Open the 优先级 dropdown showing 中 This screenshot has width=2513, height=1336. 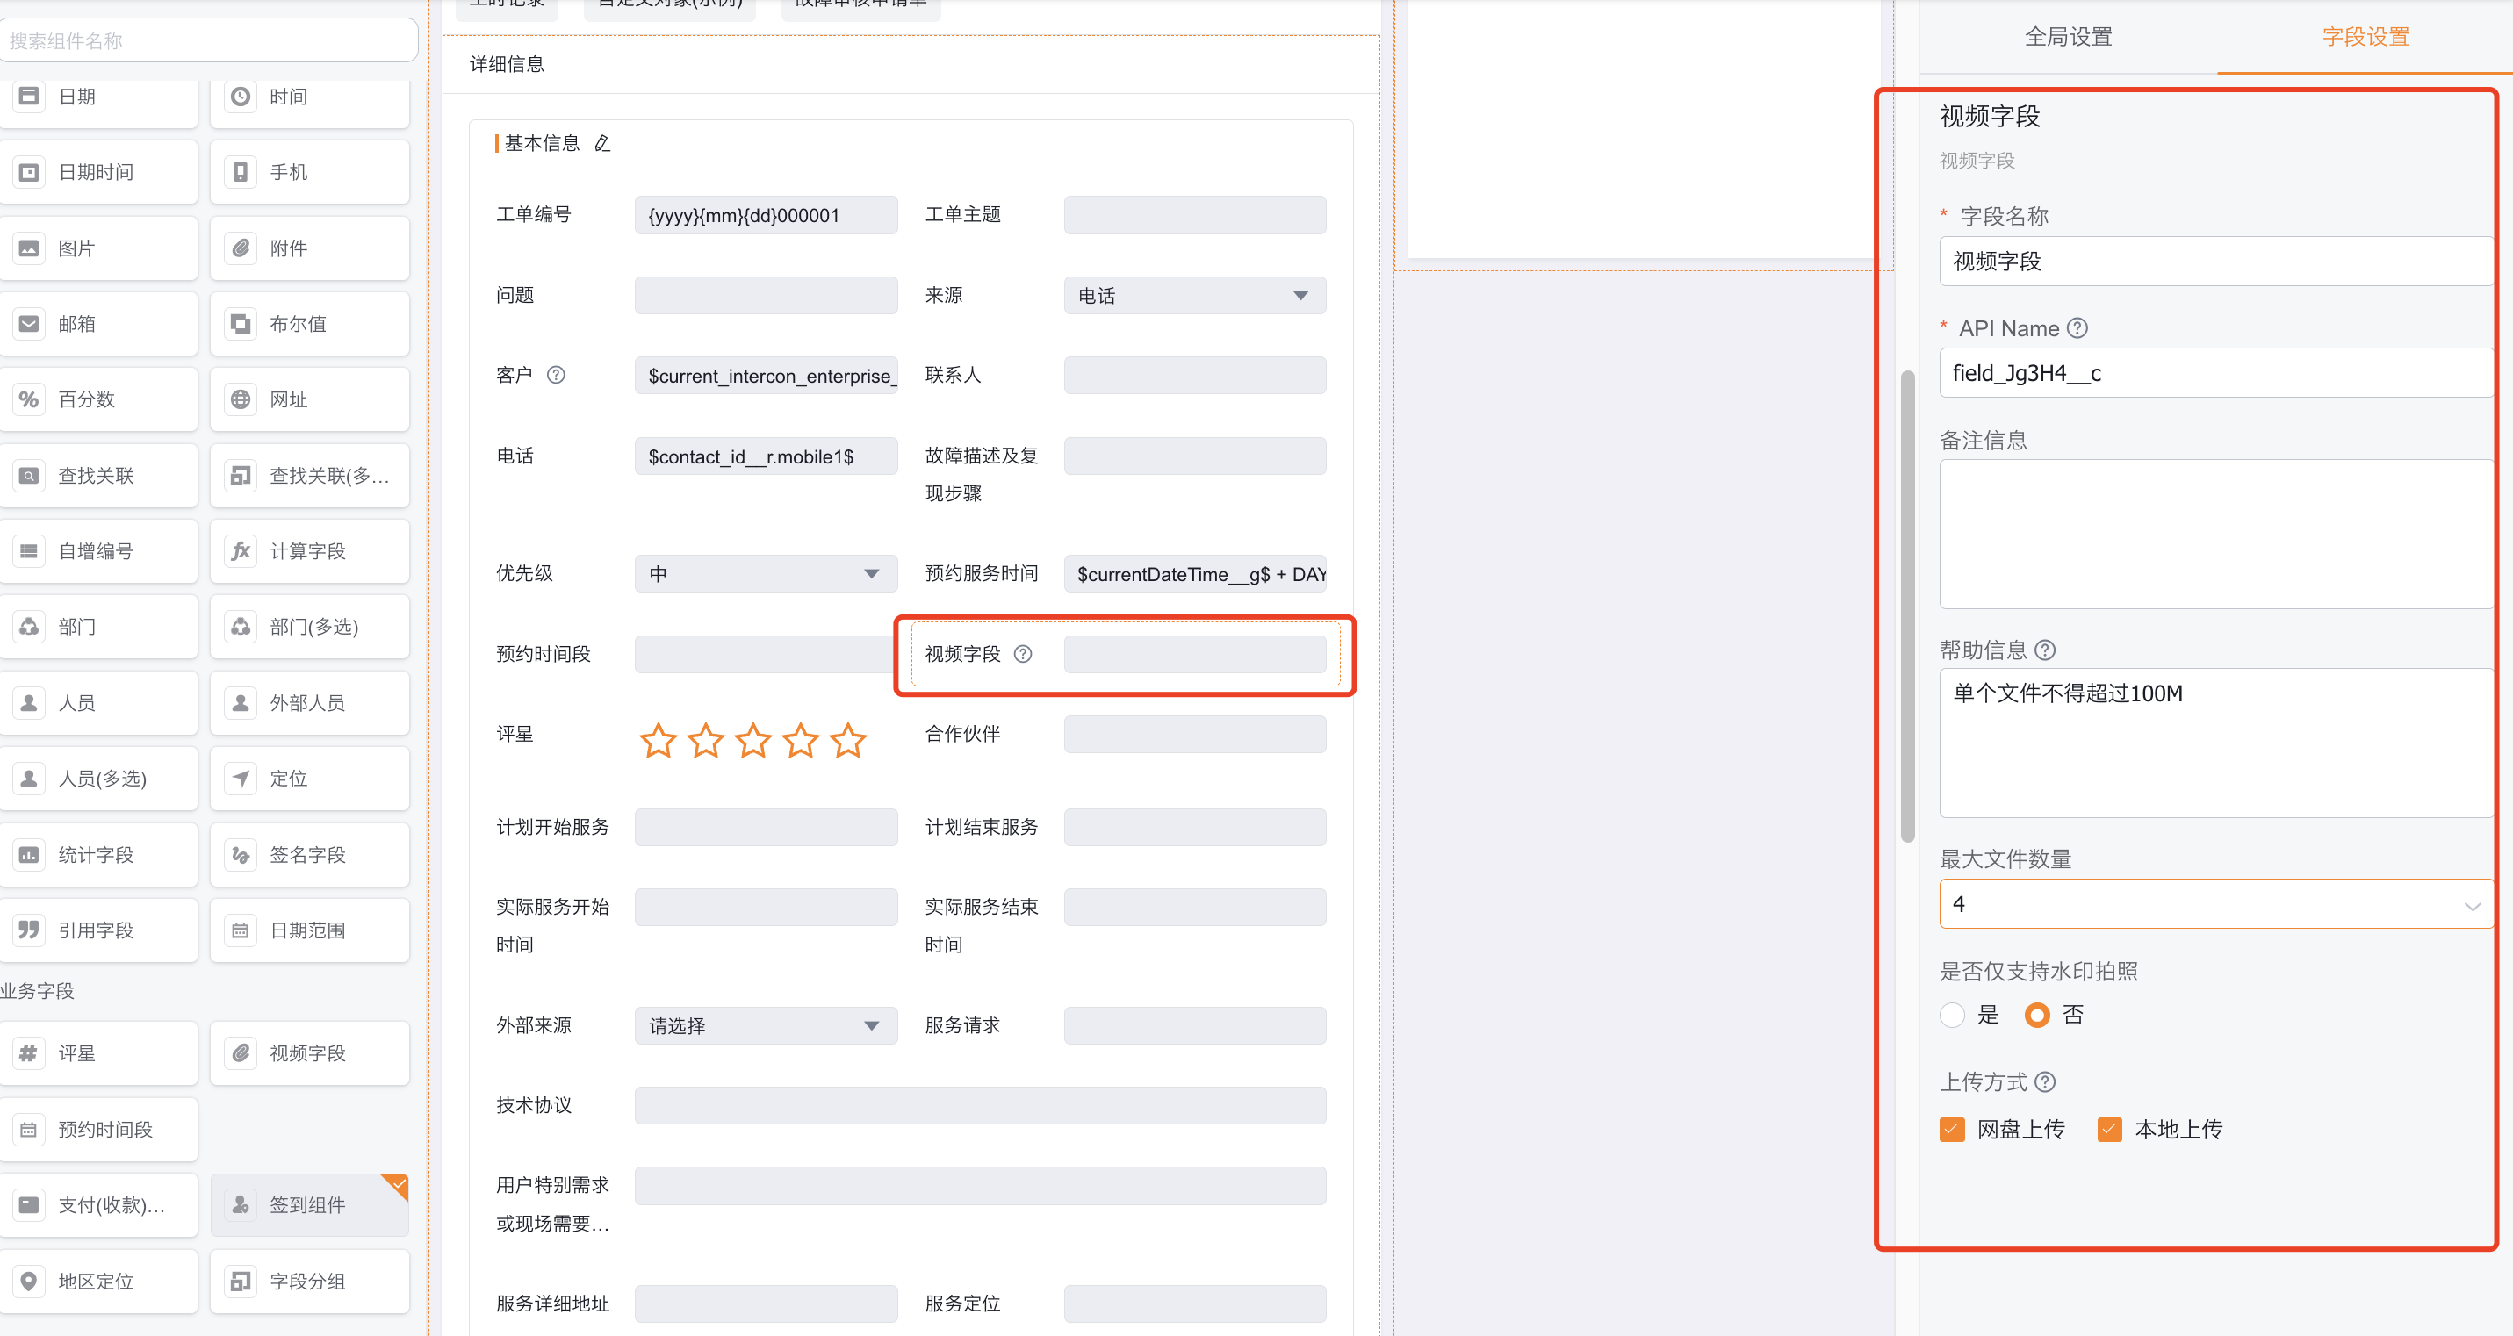[765, 573]
